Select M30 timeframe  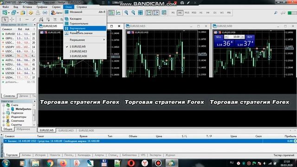point(194,13)
